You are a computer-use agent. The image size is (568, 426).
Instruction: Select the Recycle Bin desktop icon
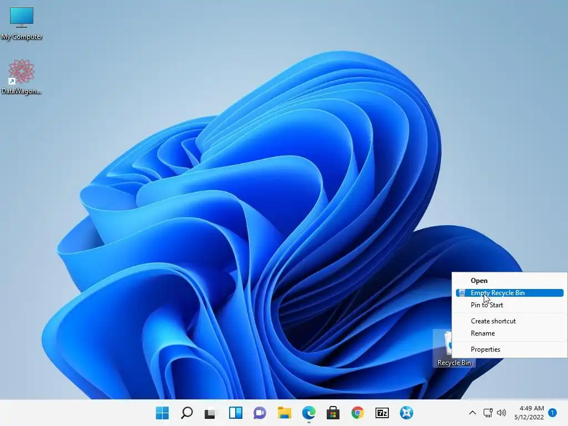(x=454, y=348)
